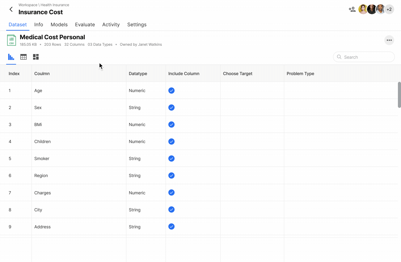Image resolution: width=401 pixels, height=262 pixels.
Task: Click the add collaborator icon
Action: pos(352,9)
